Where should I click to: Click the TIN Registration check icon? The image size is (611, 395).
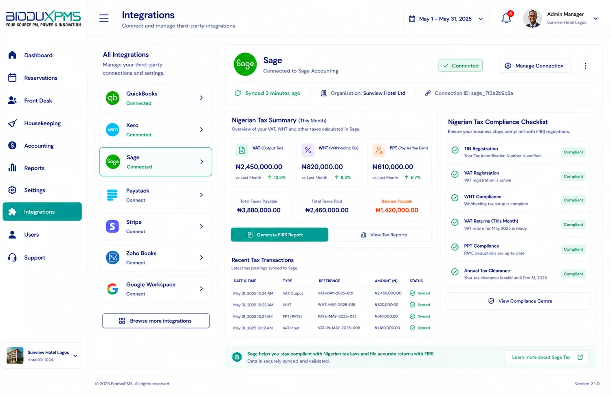point(455,150)
